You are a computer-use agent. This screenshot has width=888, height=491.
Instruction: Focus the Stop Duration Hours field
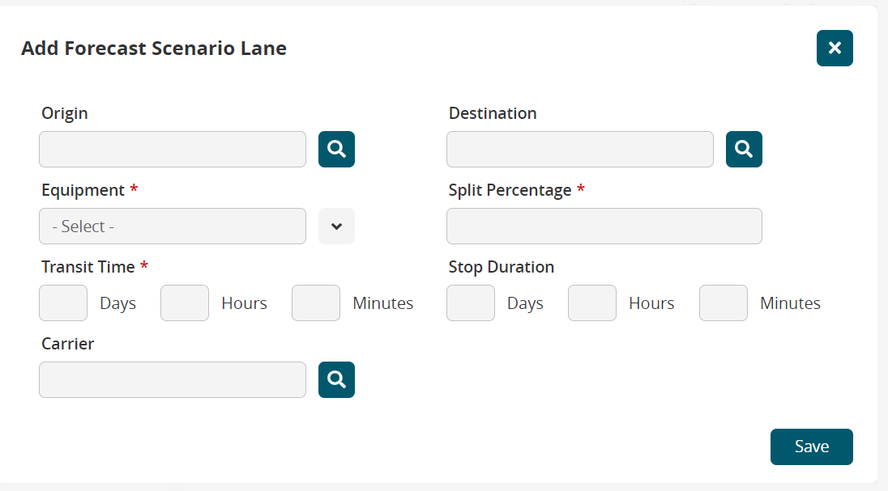point(592,303)
